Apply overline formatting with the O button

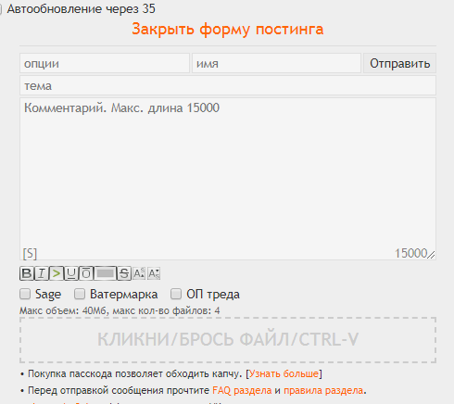(x=86, y=273)
